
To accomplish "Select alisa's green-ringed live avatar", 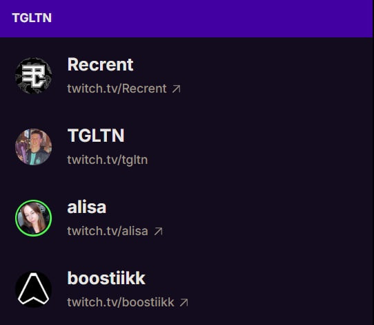I will 33,219.
